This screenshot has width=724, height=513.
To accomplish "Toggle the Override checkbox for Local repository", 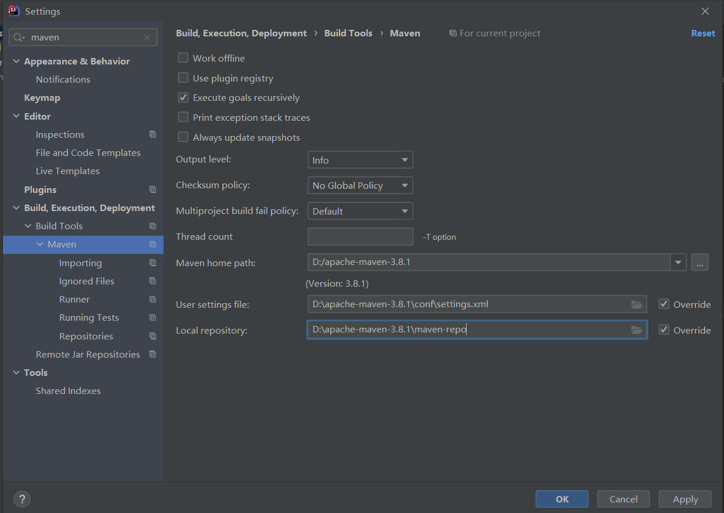I will [664, 330].
